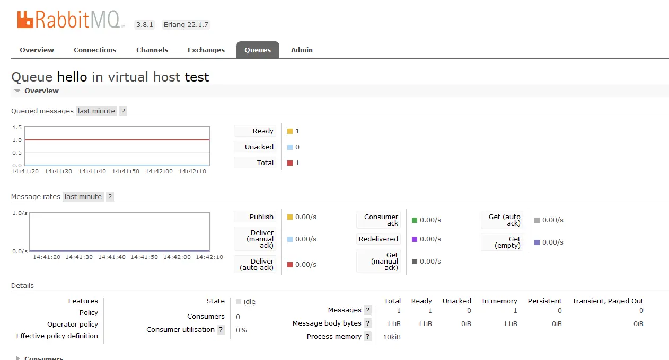Select the Queues tab
Viewport: 669px width, 360px height.
pyautogui.click(x=258, y=50)
